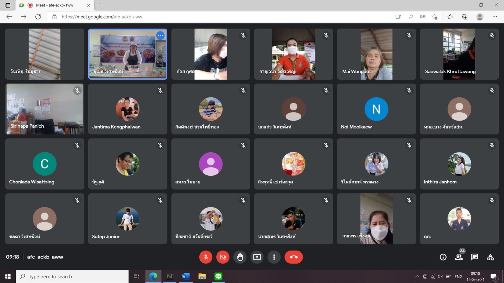Click the red leave call button

(293, 257)
